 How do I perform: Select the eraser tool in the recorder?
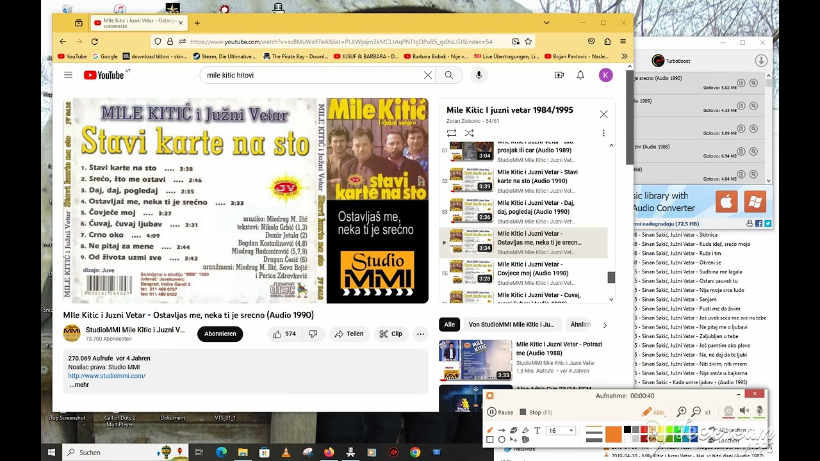(x=513, y=430)
